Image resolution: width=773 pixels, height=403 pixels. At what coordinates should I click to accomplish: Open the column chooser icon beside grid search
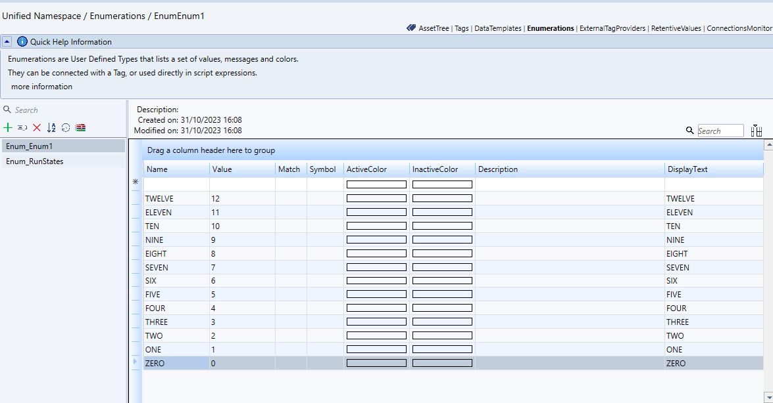(x=756, y=131)
